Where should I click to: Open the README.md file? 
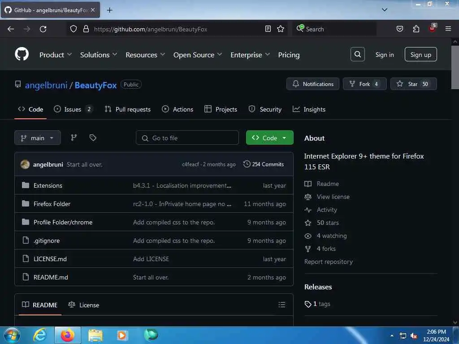[51, 277]
